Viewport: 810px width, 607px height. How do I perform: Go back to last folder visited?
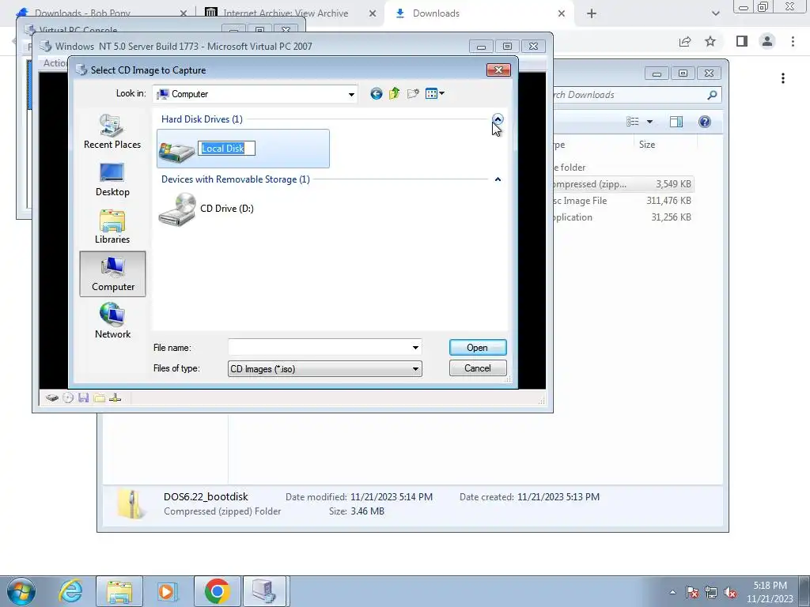(x=376, y=93)
